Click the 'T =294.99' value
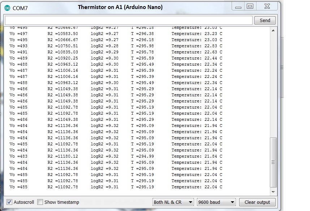310x211 pixels. pos(142,156)
